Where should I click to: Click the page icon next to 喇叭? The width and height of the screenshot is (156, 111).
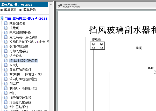(x=6, y=93)
